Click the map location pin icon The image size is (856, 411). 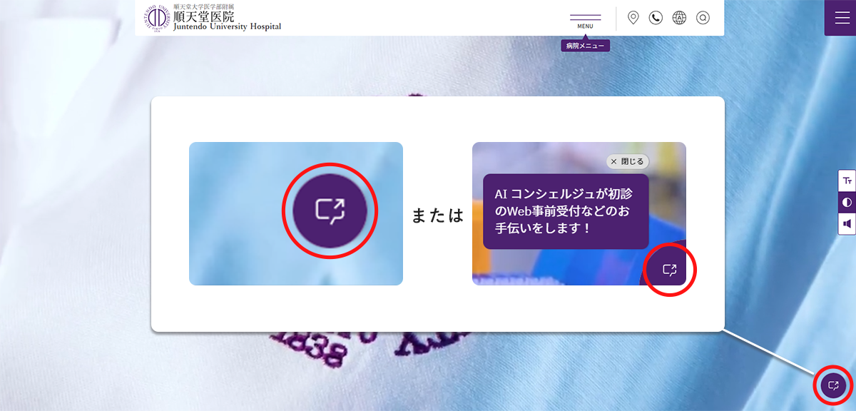click(633, 18)
